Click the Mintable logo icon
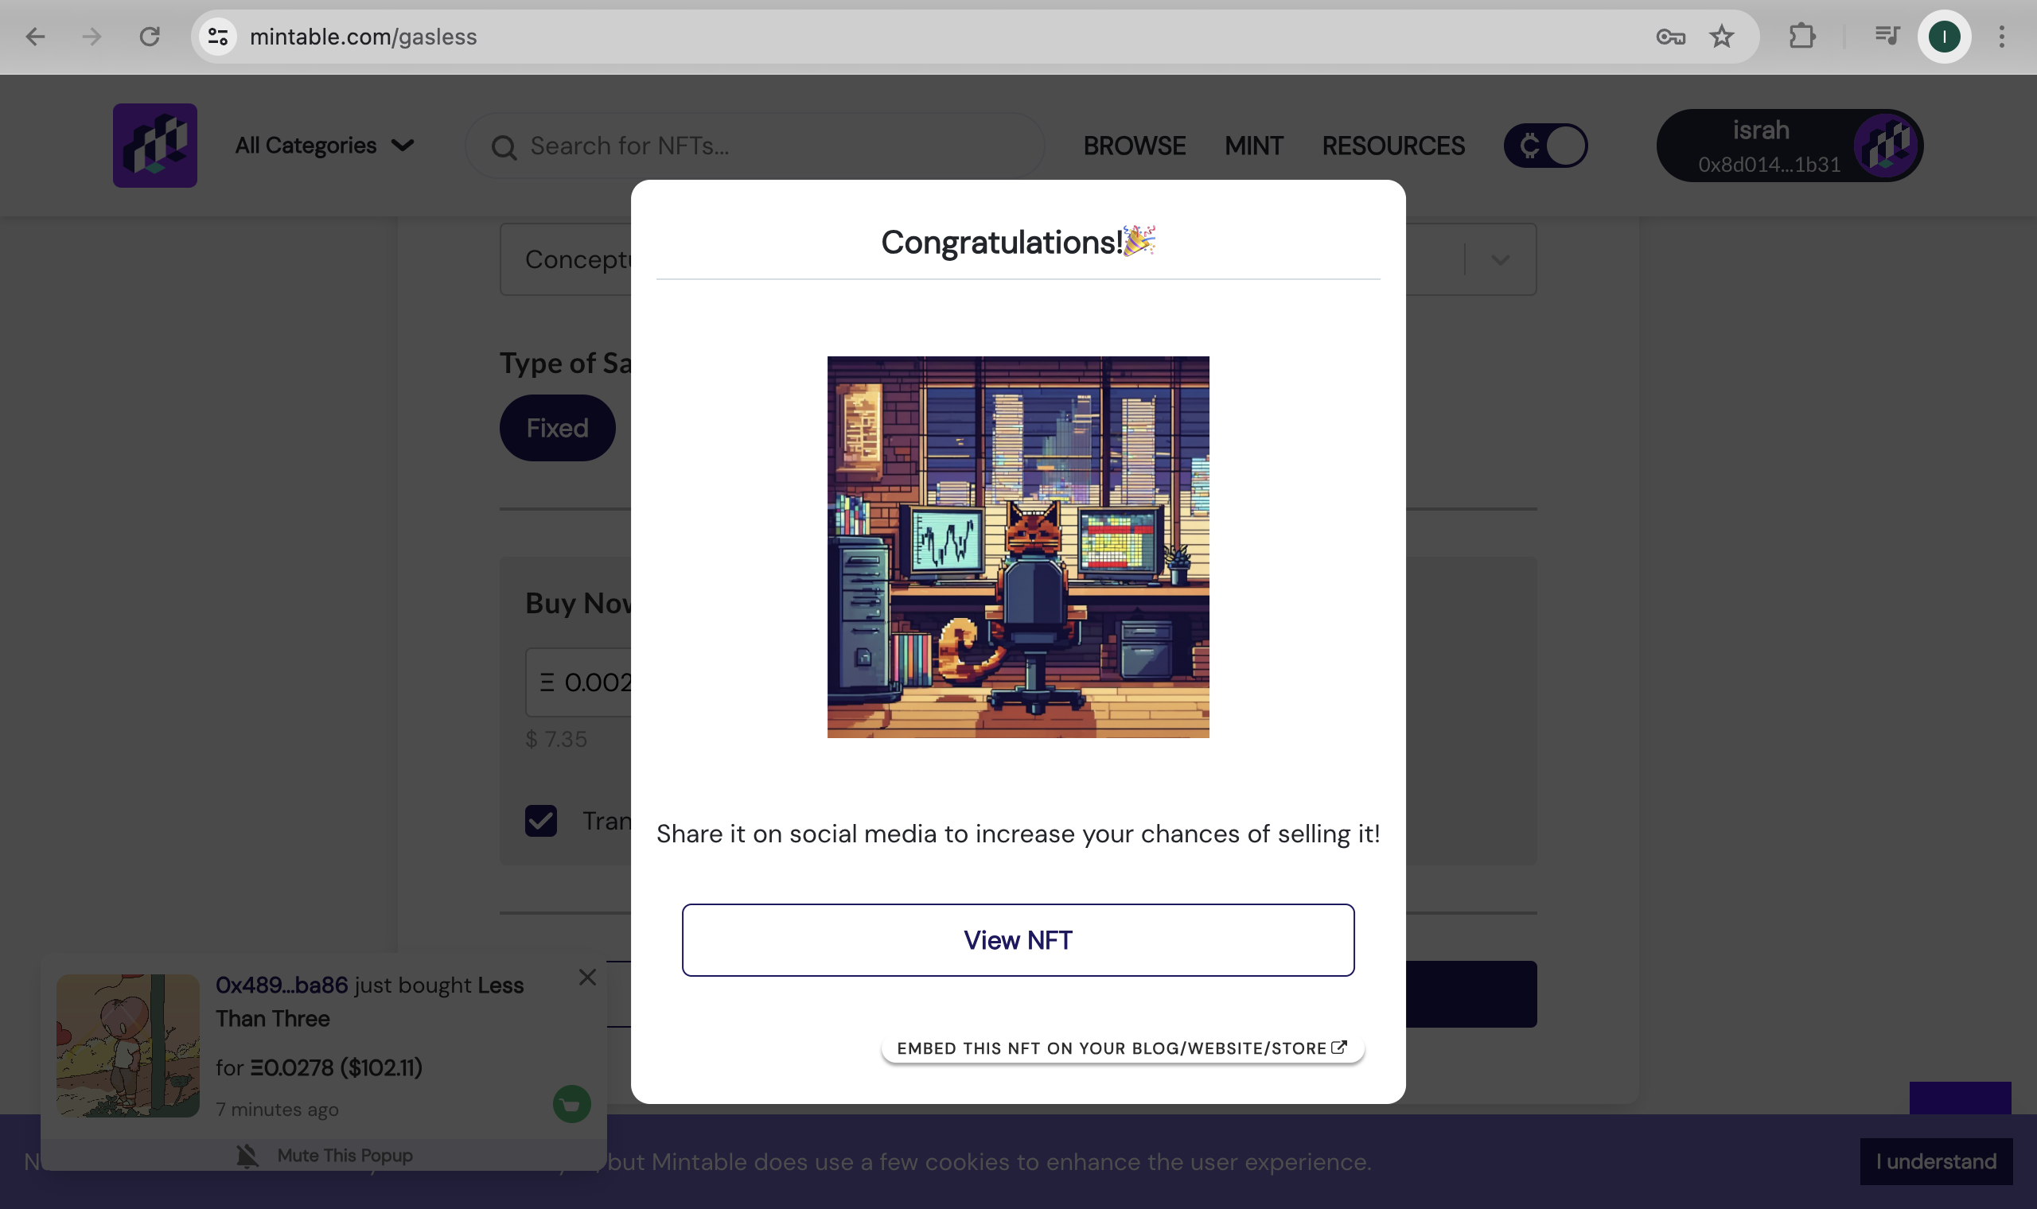2037x1209 pixels. (155, 145)
